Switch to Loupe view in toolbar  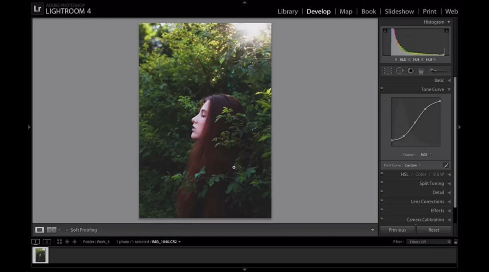pos(40,230)
